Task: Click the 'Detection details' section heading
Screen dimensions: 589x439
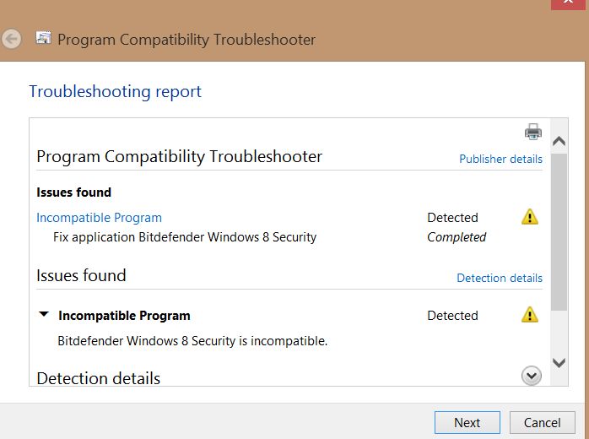Action: tap(99, 378)
